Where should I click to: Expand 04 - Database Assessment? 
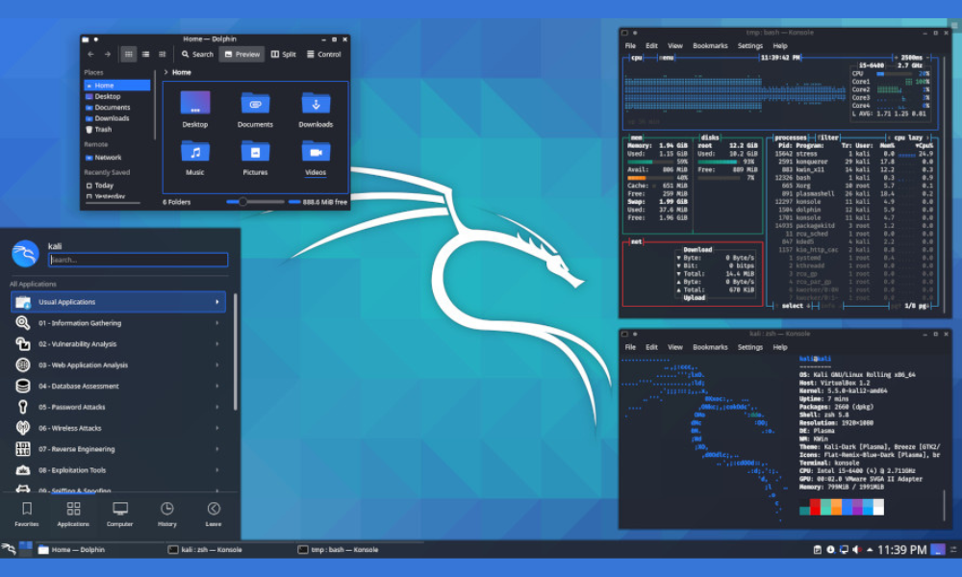click(118, 387)
